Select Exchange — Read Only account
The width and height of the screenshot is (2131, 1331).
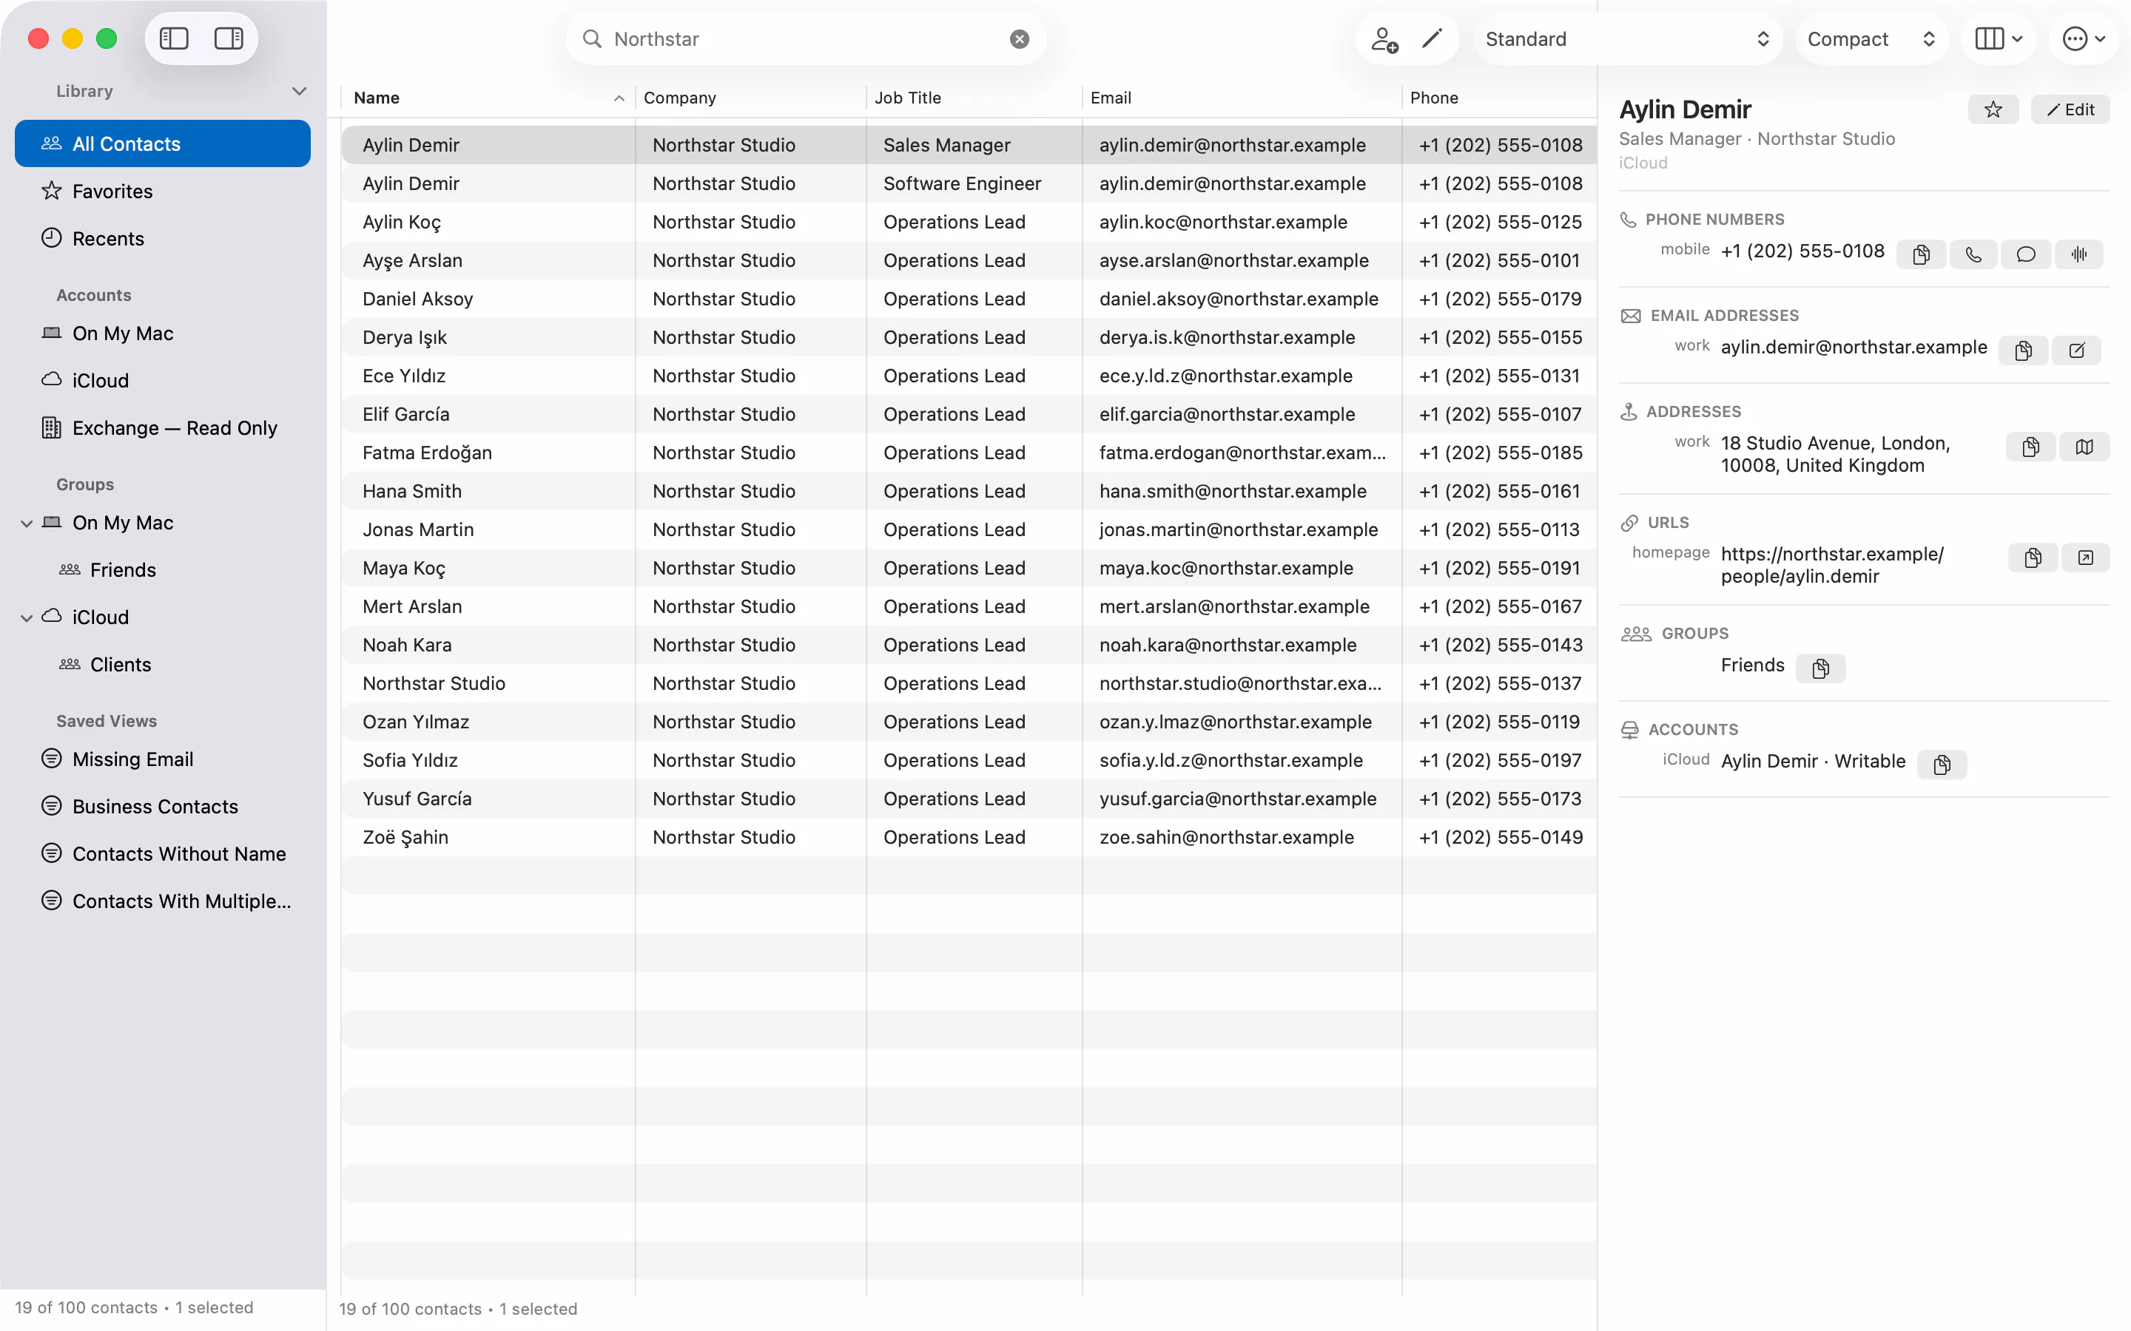click(163, 428)
